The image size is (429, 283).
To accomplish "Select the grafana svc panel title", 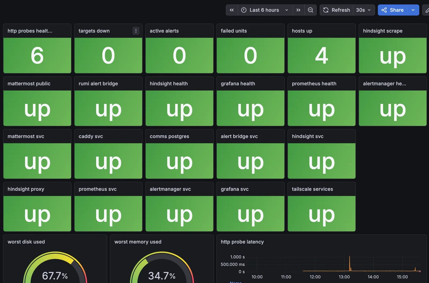I will [x=235, y=189].
